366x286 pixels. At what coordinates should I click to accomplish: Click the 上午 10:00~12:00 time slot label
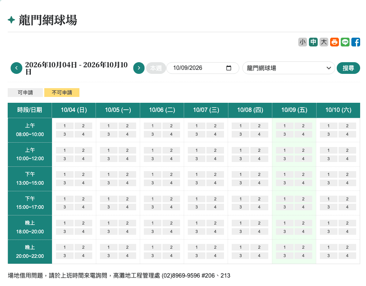pyautogui.click(x=30, y=154)
